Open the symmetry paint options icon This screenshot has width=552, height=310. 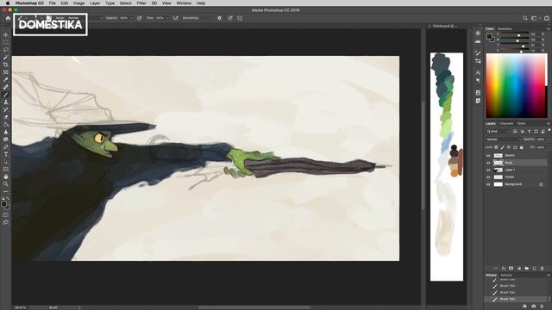[240, 18]
